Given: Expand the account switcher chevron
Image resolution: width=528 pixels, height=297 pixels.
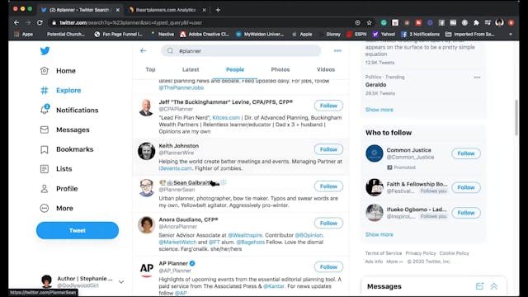Looking at the screenshot, I should point(121,281).
